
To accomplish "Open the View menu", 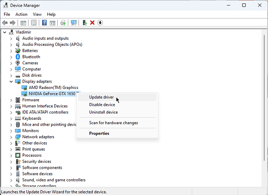I will [x=37, y=14].
